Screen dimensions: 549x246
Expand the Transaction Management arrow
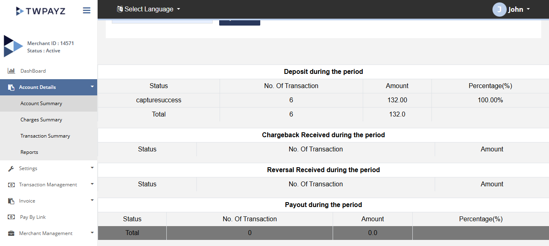click(x=92, y=184)
